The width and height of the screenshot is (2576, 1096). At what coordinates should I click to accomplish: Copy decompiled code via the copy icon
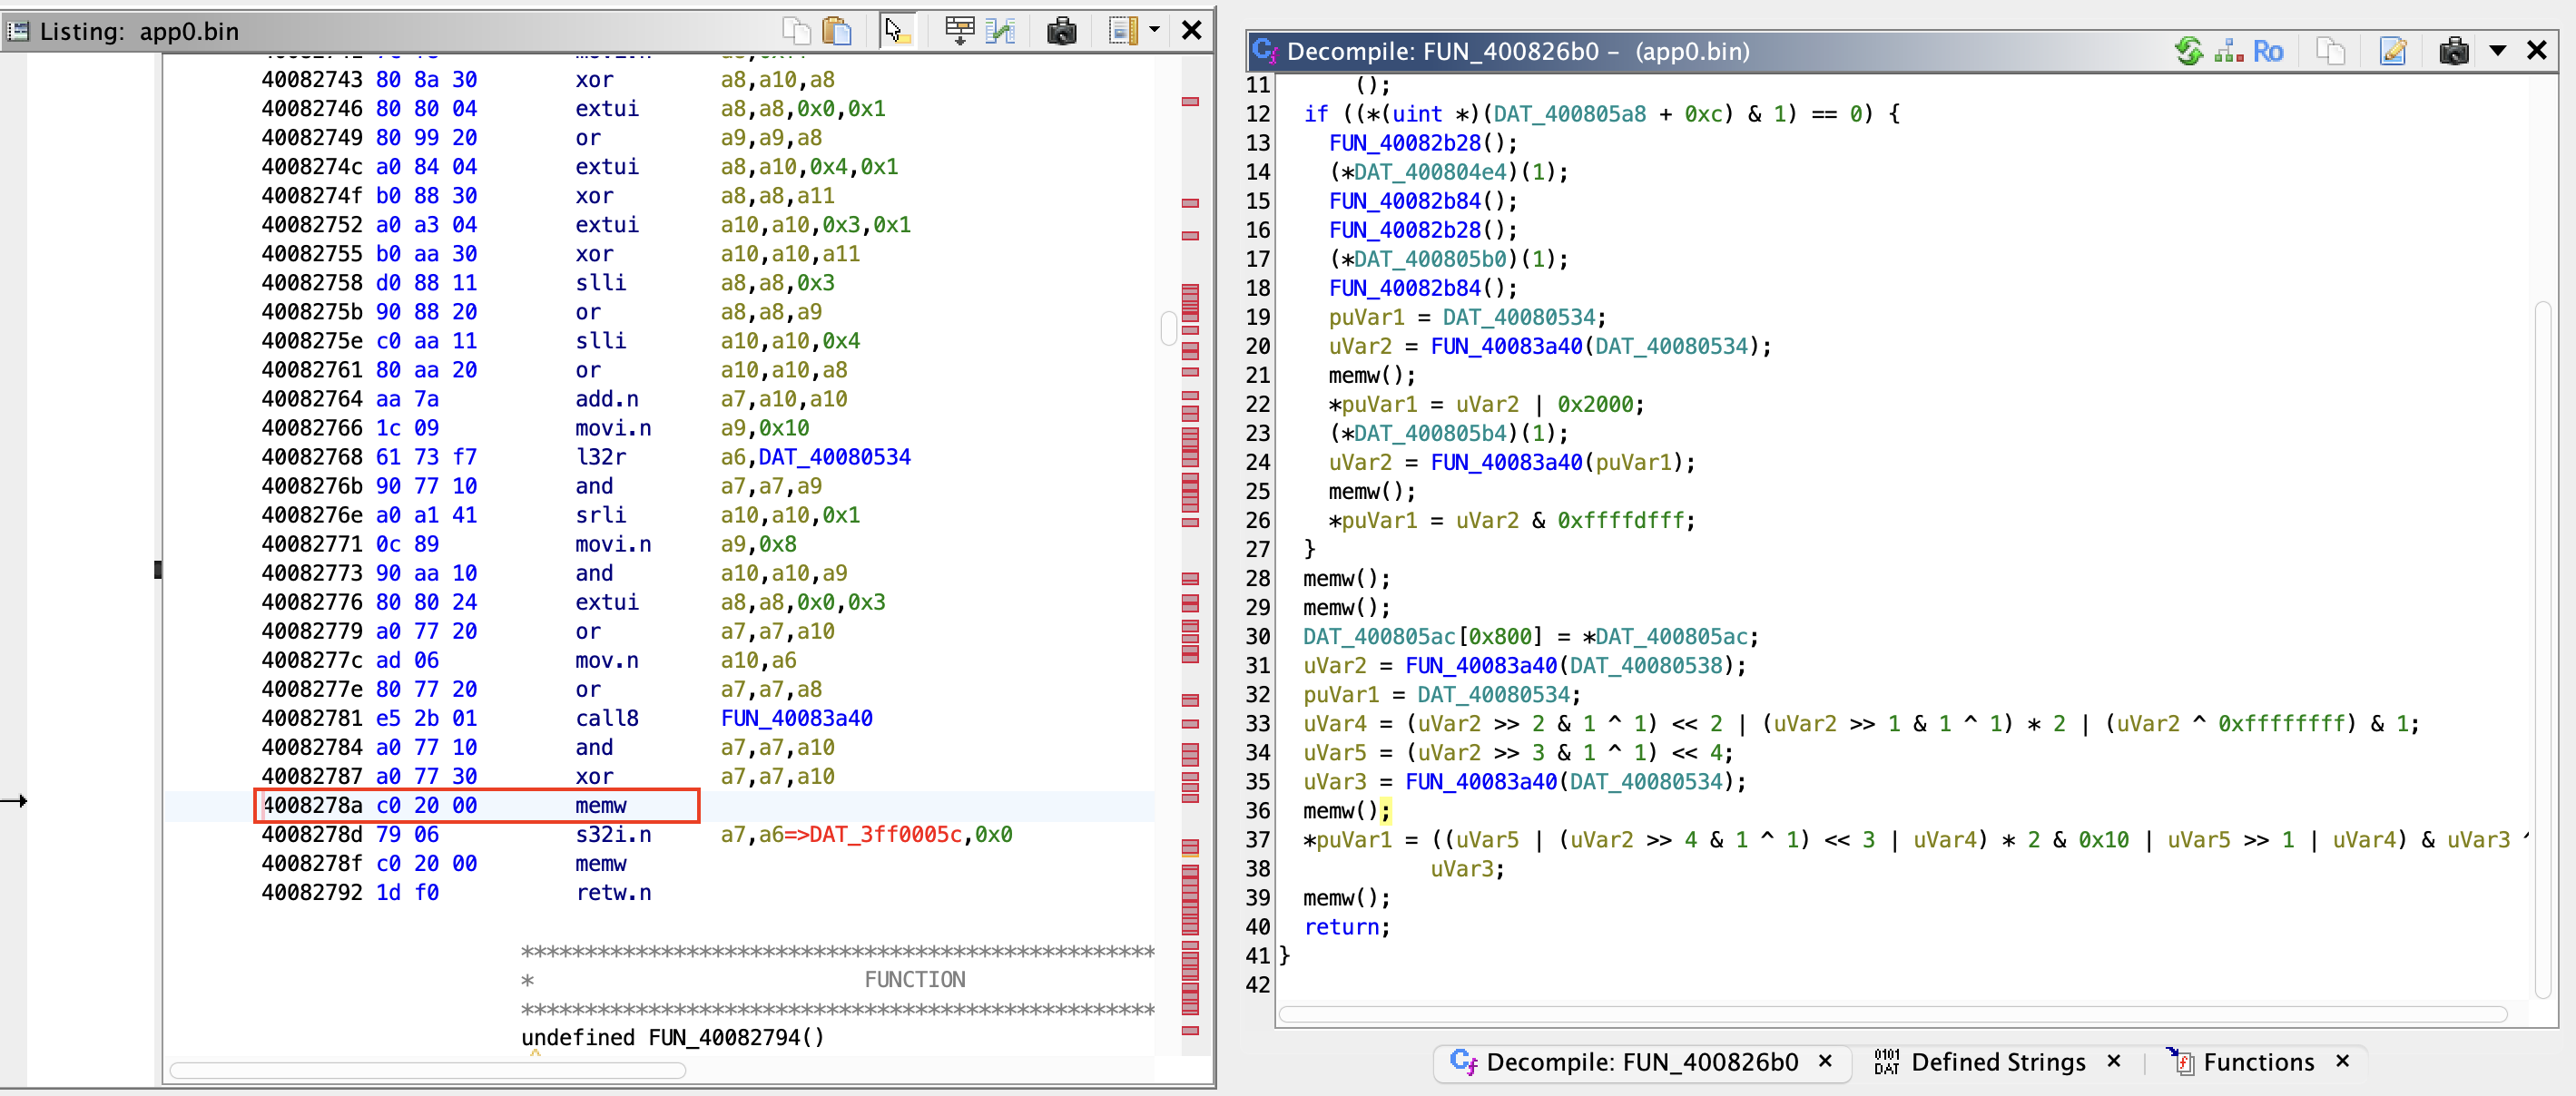2332,51
